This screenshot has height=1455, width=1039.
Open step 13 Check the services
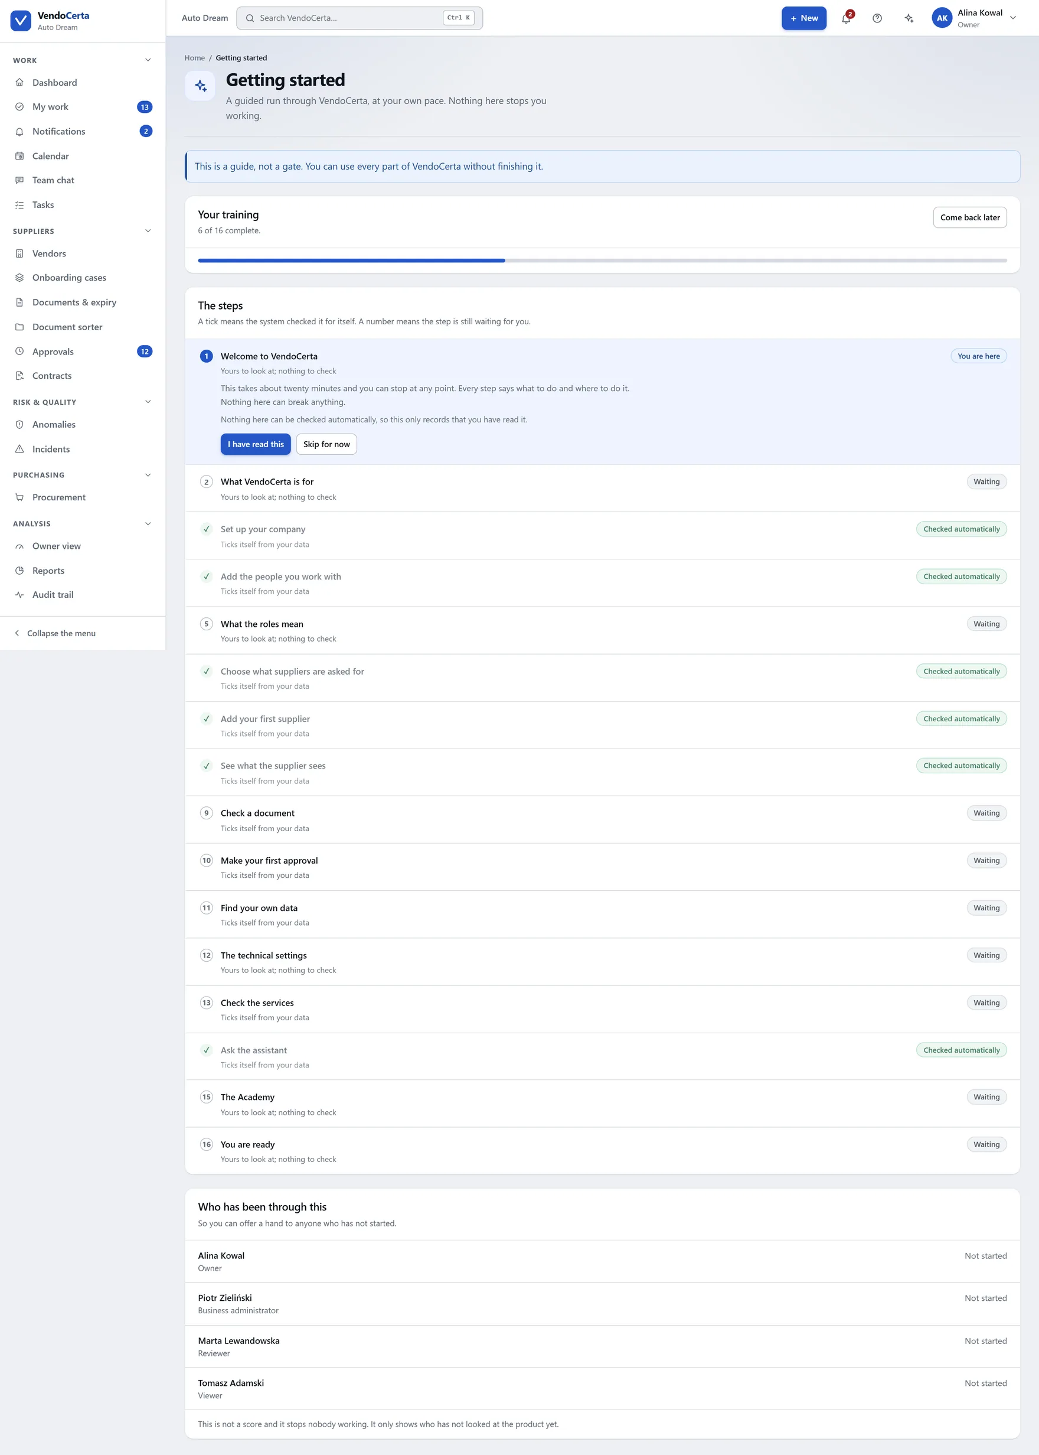pos(602,1010)
